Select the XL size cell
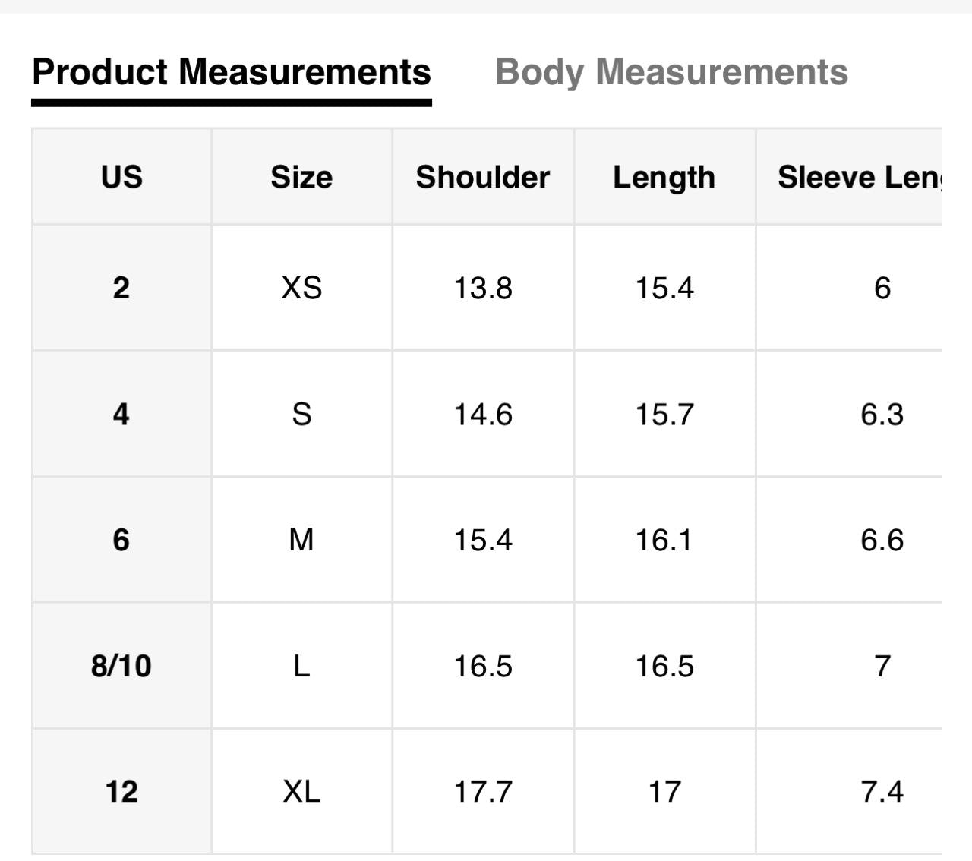Screen dimensions: 972x861 coord(301,791)
